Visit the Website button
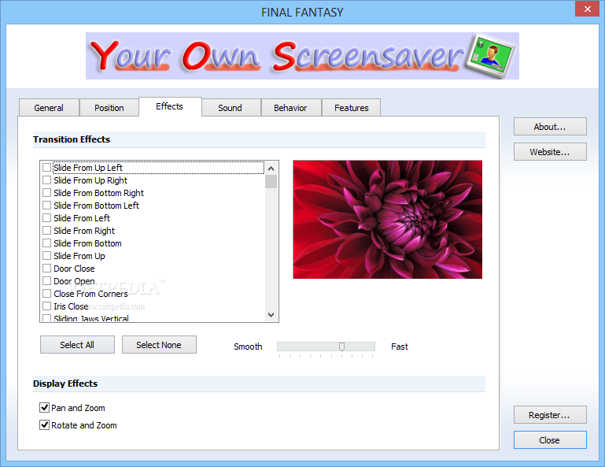 pyautogui.click(x=550, y=152)
